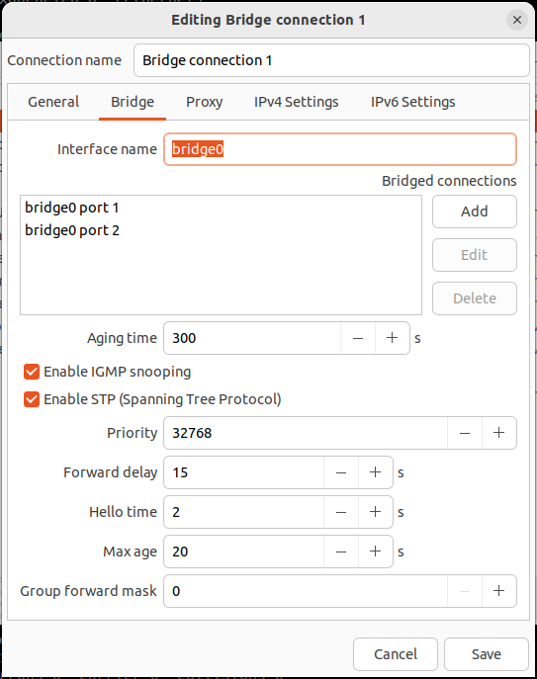
Task: Decrease Priority value with minus icon
Action: coord(465,433)
